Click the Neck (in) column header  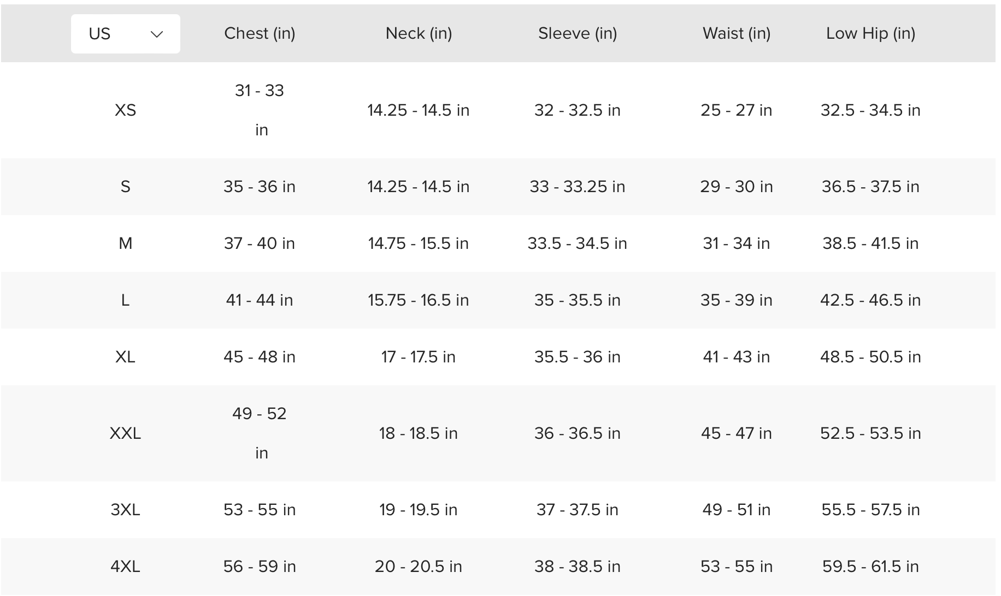(x=419, y=33)
